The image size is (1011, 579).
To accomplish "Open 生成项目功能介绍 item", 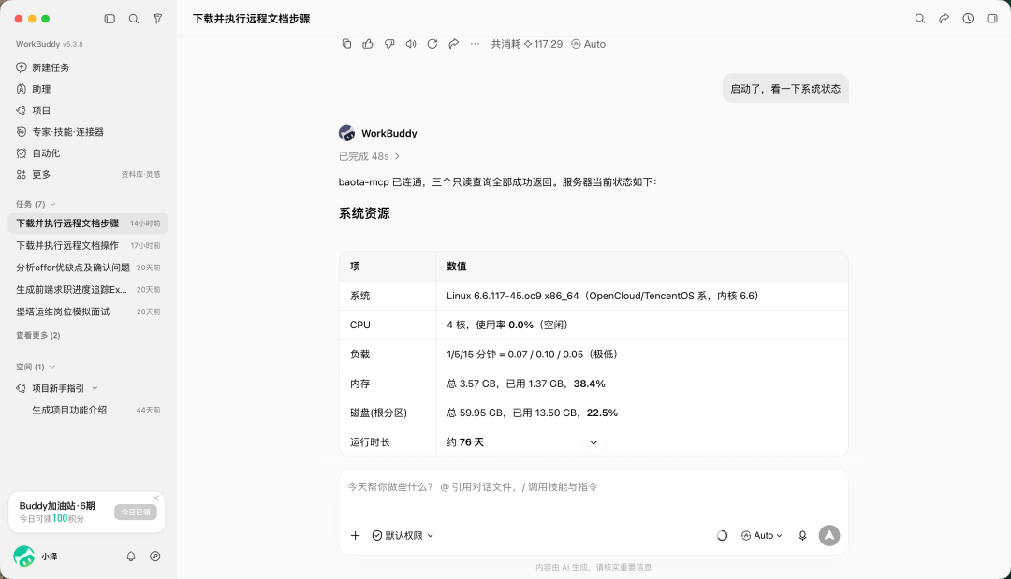I will pyautogui.click(x=88, y=410).
